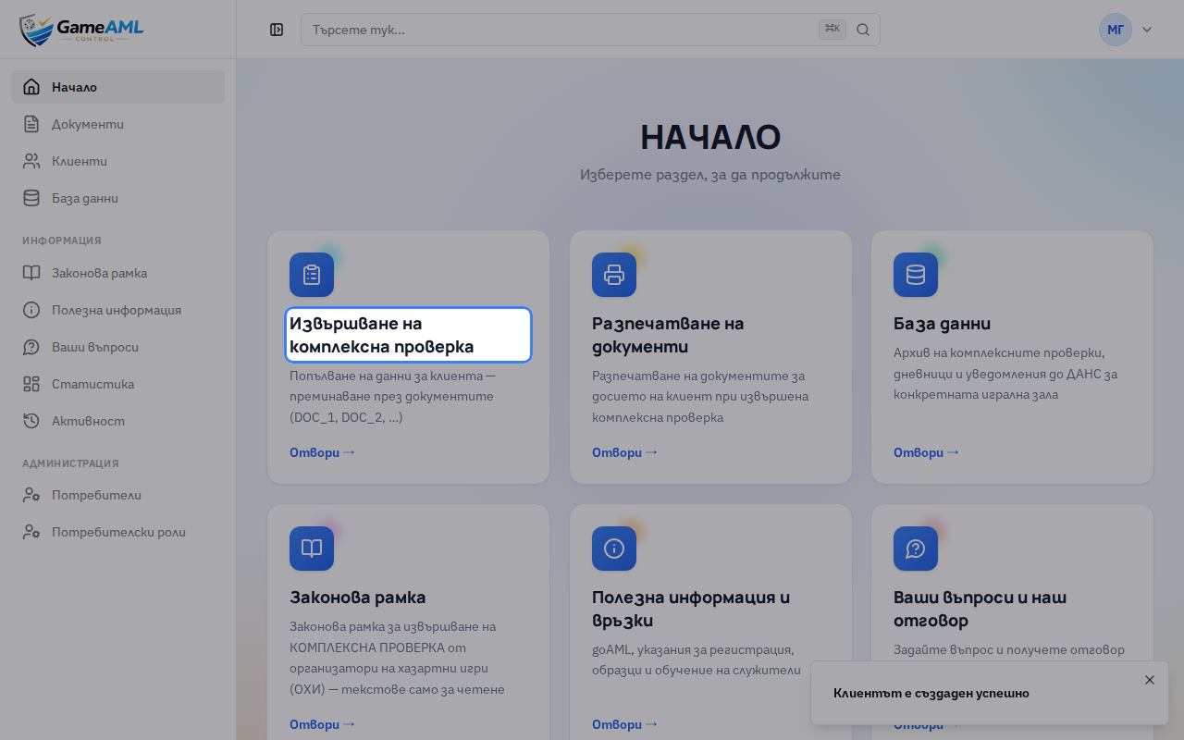Click the open book icon on the Законова рамка card

[312, 549]
